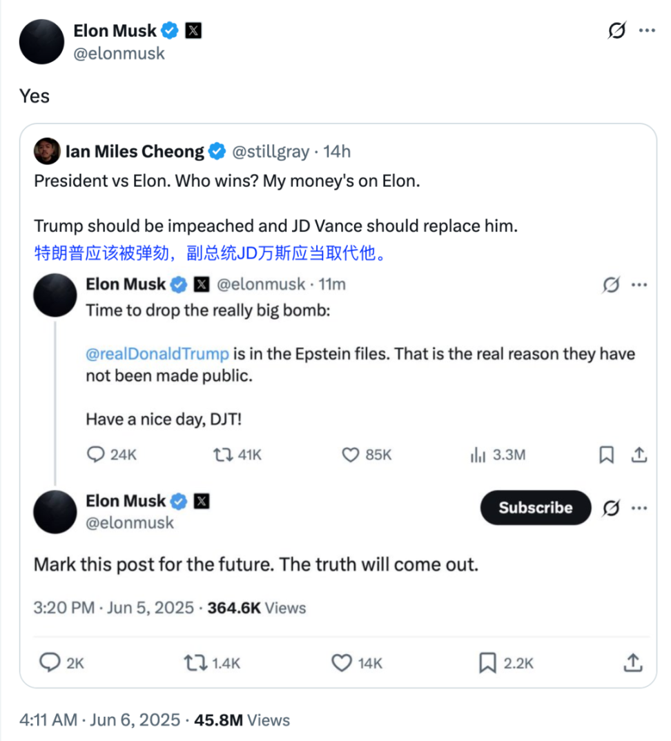Click Grok icon next to Subscribe button
This screenshot has height=741, width=671.
click(x=611, y=508)
